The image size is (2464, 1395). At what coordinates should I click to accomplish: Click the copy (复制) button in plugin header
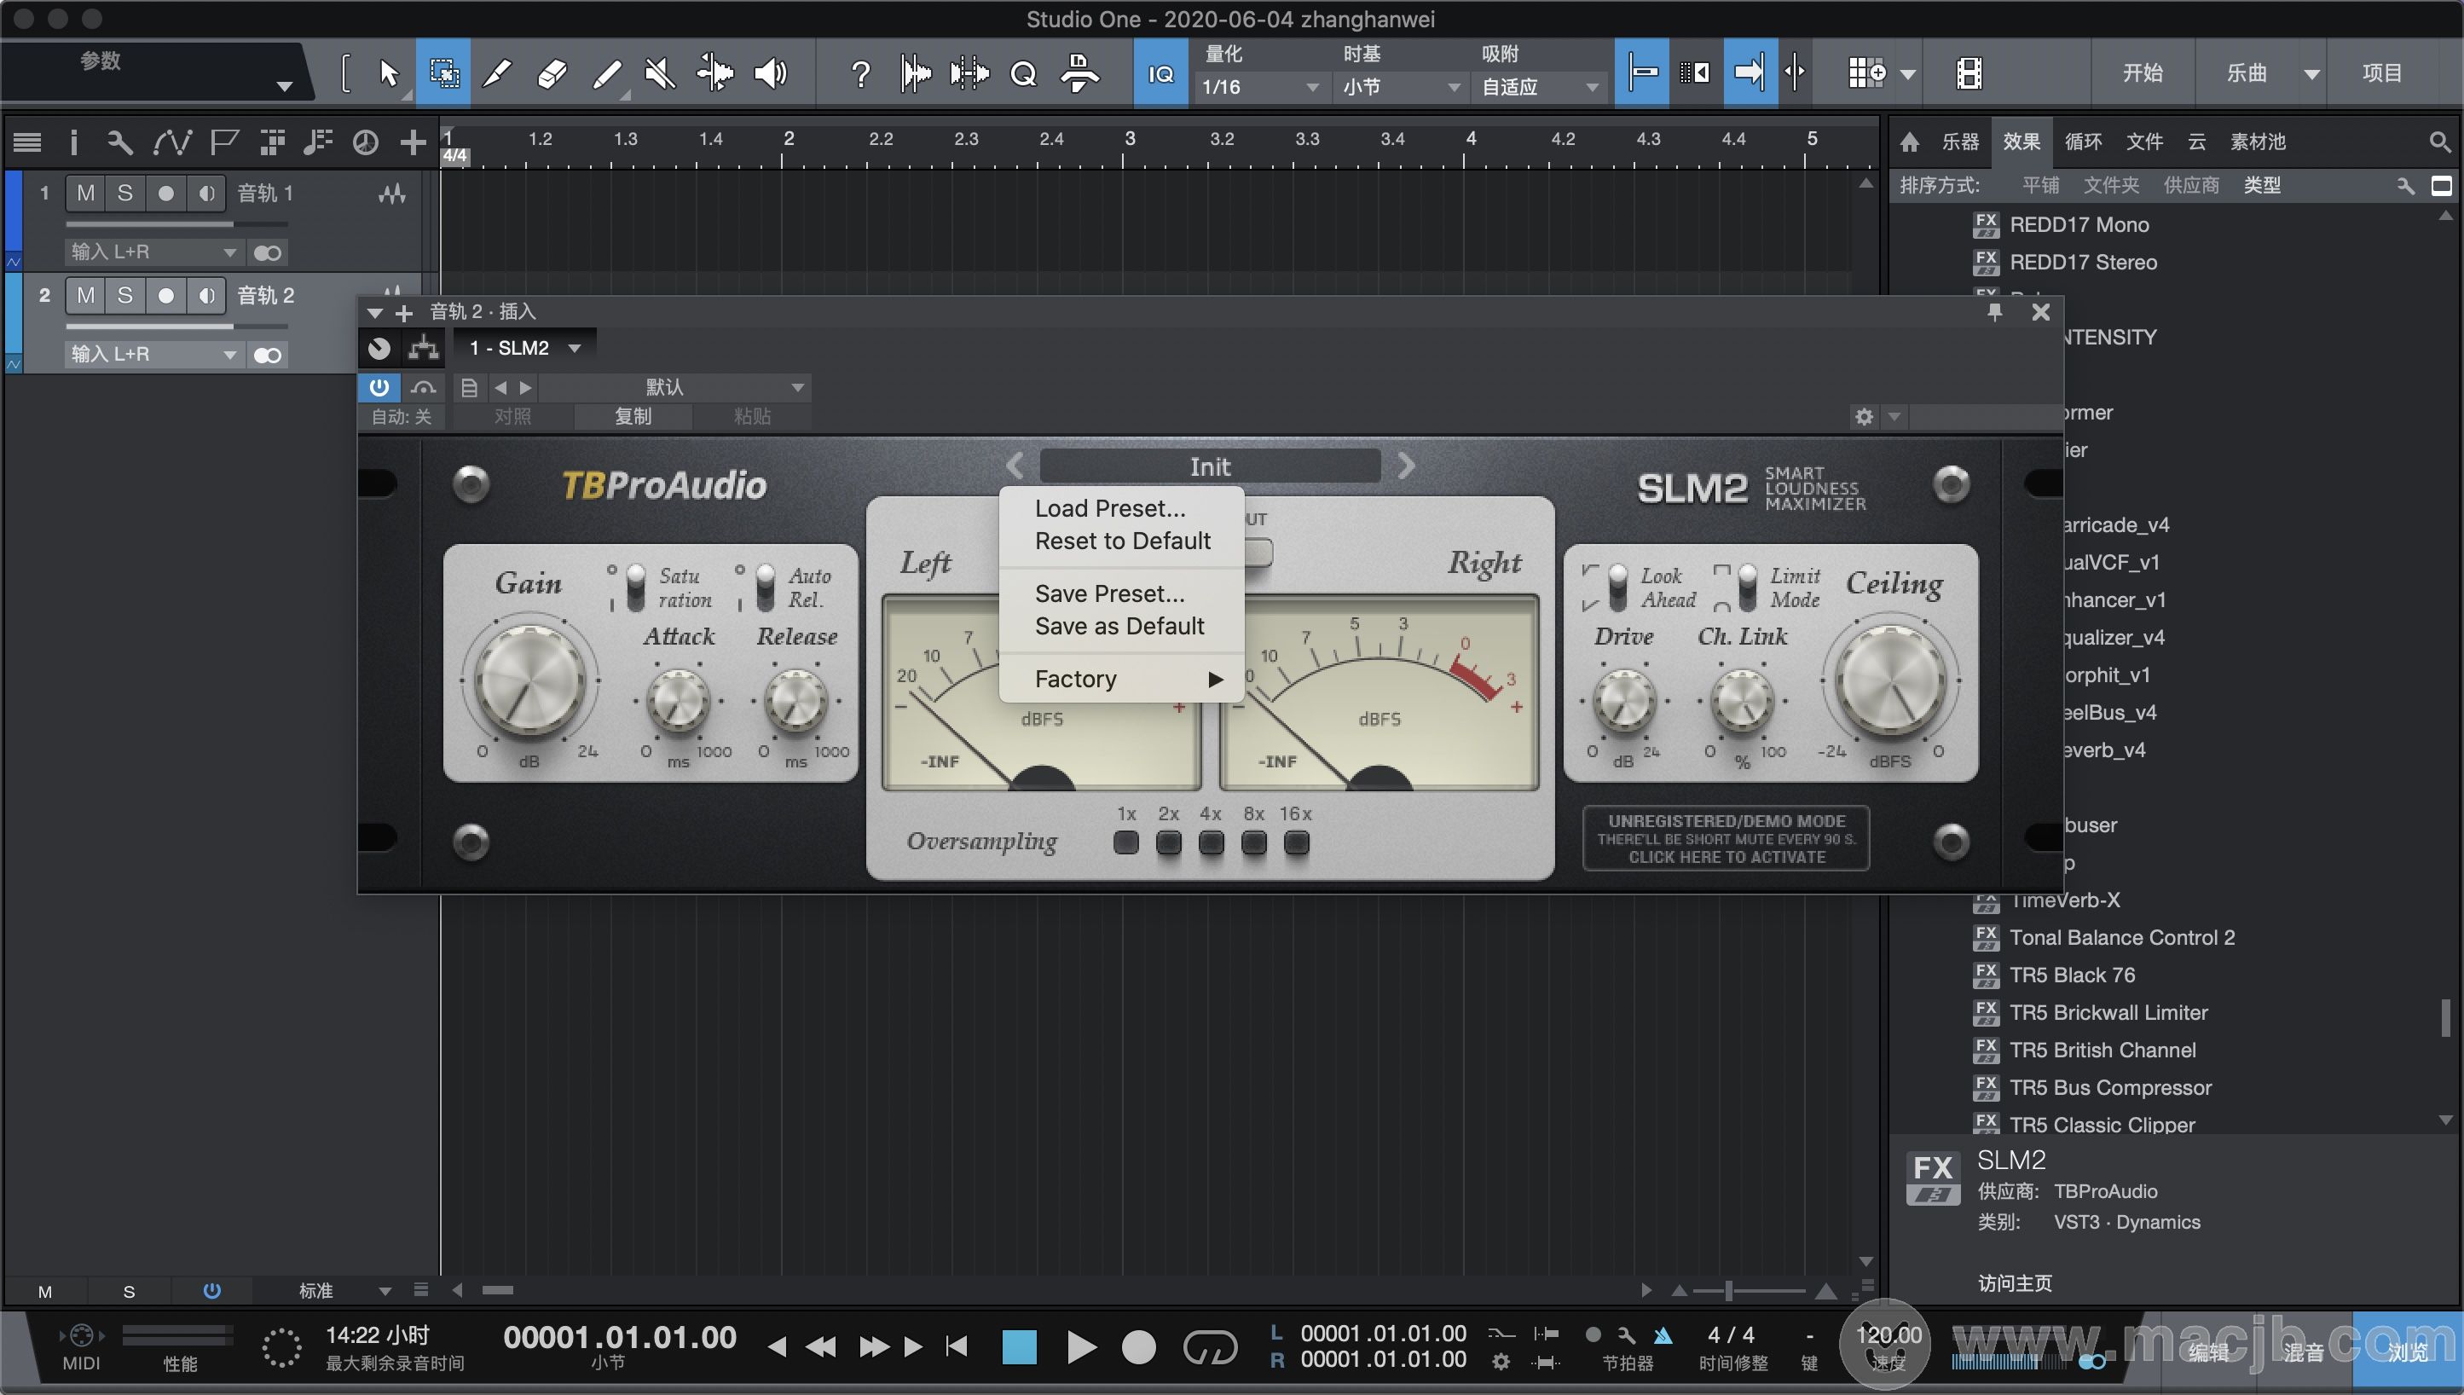633,416
